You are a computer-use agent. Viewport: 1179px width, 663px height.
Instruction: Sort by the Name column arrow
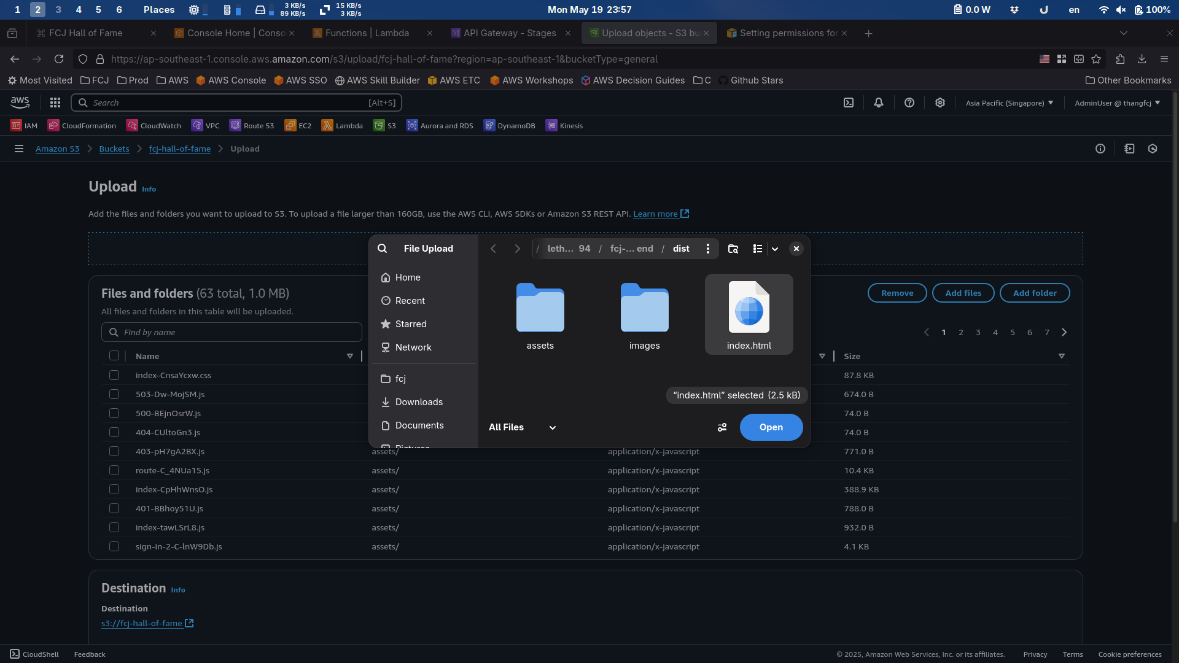pyautogui.click(x=350, y=356)
